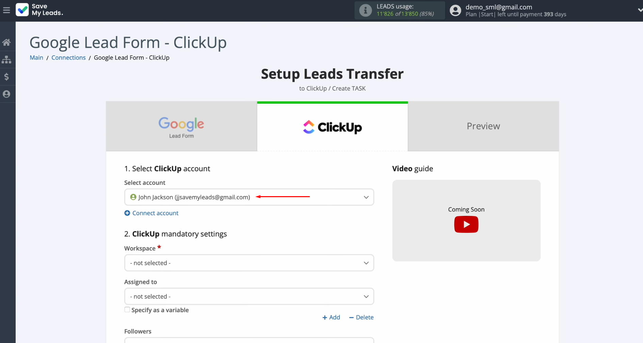Viewport: 643px width, 343px height.
Task: Open the profile icon in the sidebar
Action: (x=6, y=94)
